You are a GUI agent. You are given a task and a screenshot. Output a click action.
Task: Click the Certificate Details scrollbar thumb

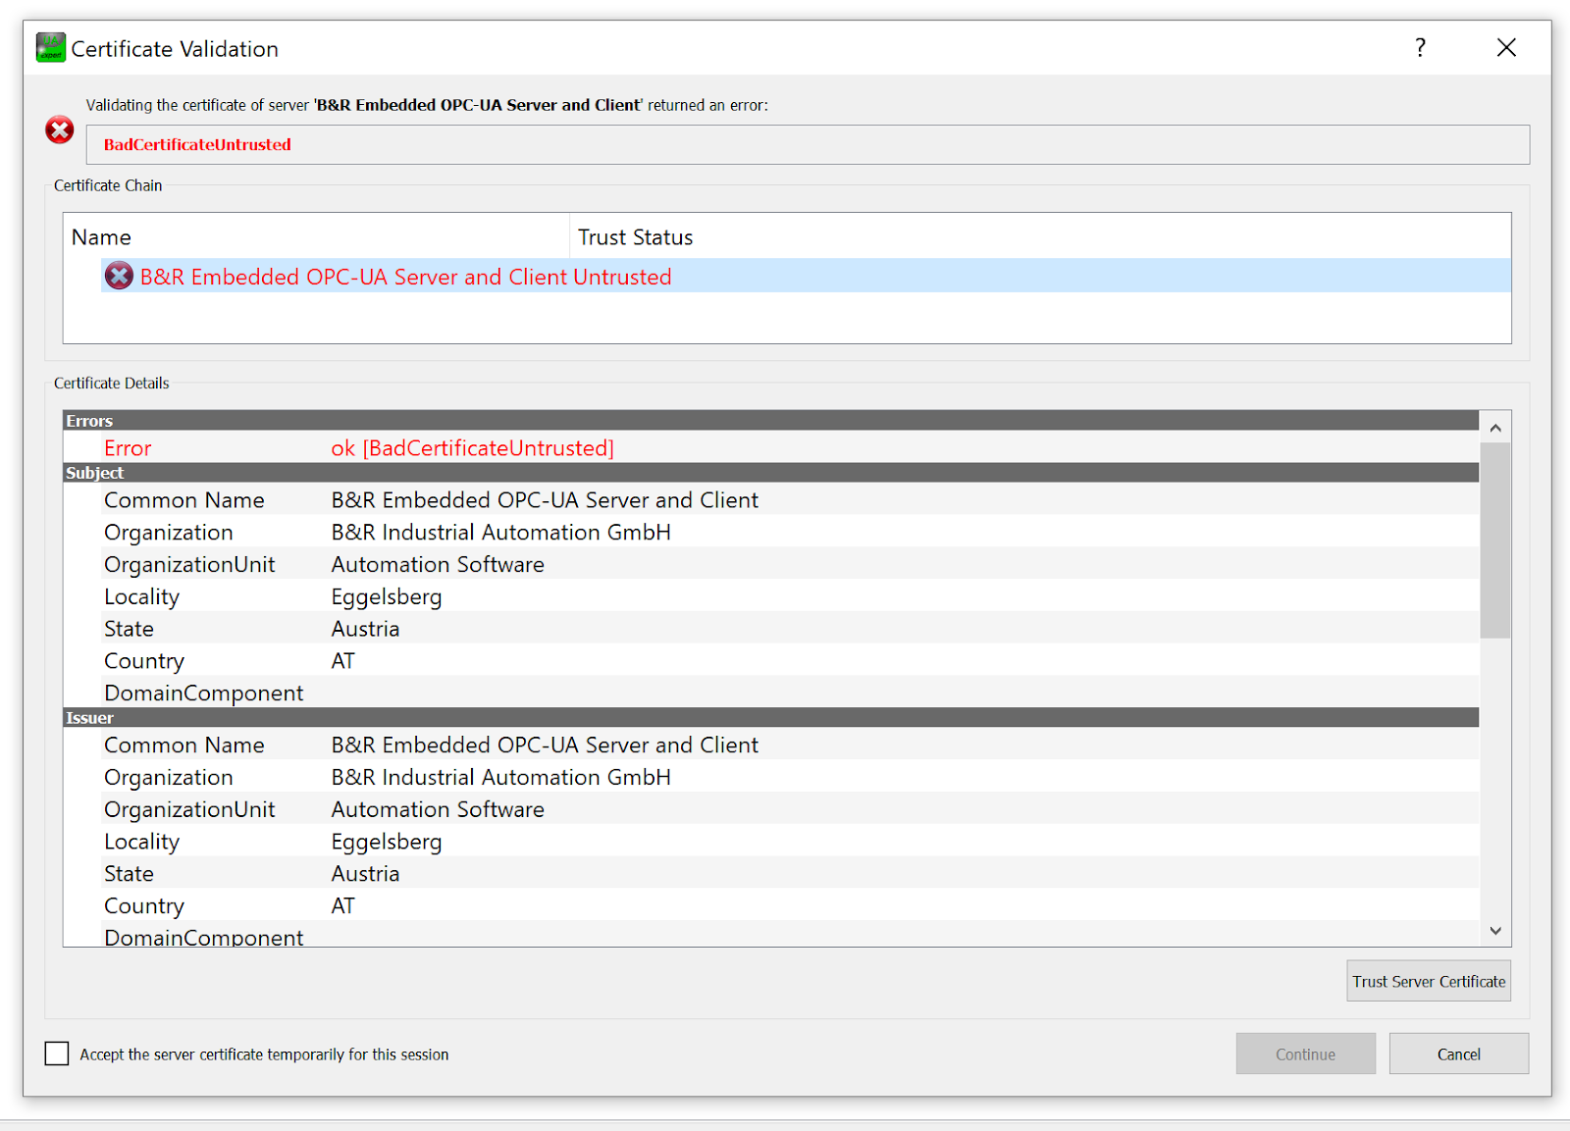pos(1495,540)
